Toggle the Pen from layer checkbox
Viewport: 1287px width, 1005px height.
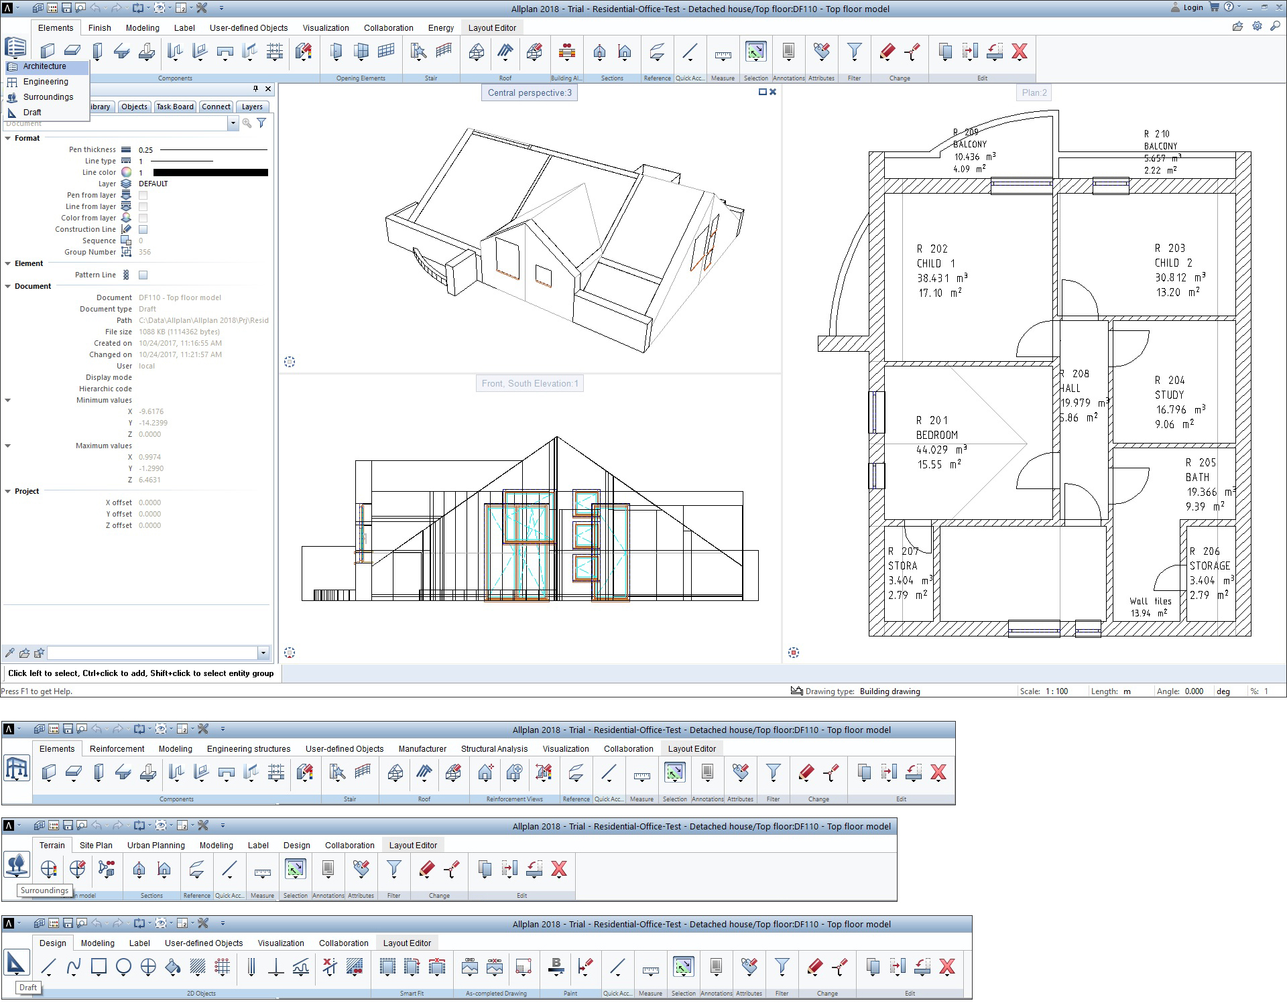[x=143, y=195]
